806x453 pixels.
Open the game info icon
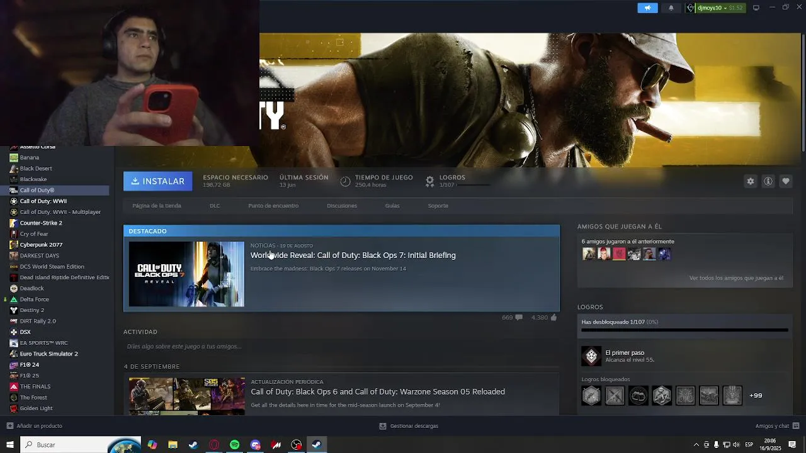(768, 181)
